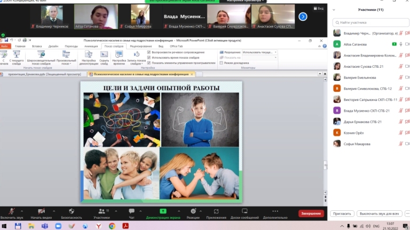Switch to the Рецензирование ribbon tab
410x230 pixels.
tap(141, 46)
